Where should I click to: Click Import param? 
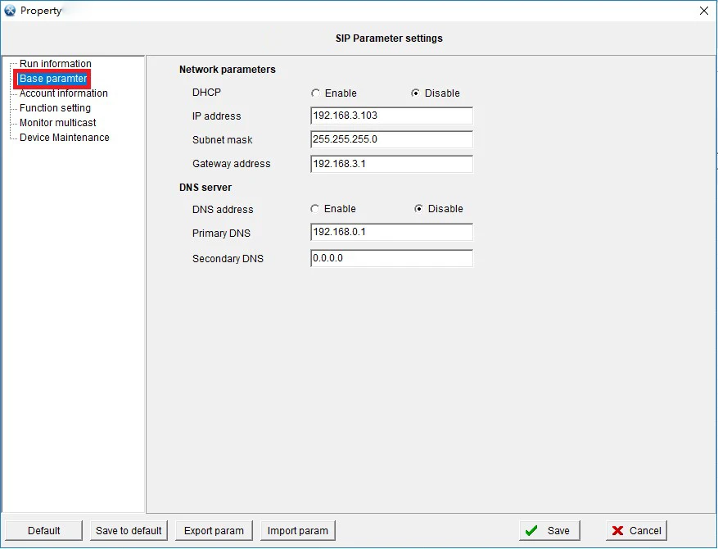pyautogui.click(x=297, y=530)
